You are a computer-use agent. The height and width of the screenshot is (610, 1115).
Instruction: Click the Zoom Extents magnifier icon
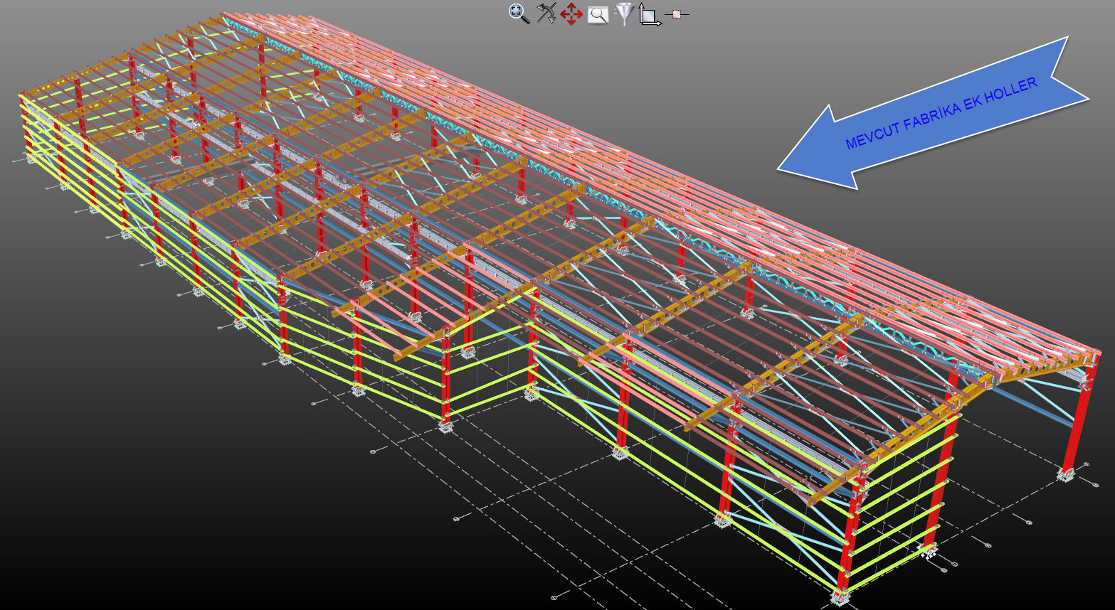pos(519,14)
